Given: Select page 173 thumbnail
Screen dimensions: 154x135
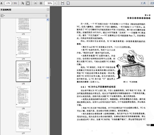Looking at the screenshot, I should click(23, 25).
